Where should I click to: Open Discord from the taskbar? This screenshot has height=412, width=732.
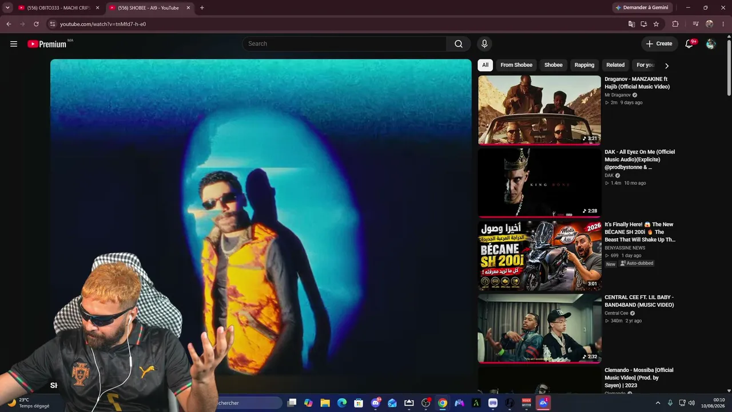point(376,403)
